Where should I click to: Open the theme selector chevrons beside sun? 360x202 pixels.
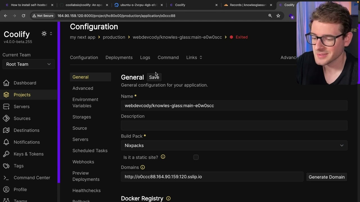pos(51,33)
